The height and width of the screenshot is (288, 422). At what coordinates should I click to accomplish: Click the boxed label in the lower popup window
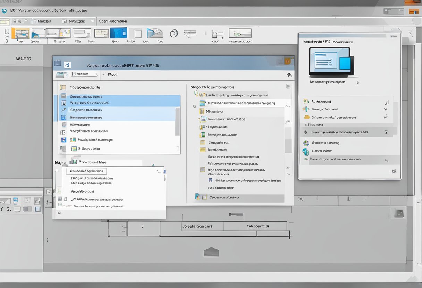point(86,171)
